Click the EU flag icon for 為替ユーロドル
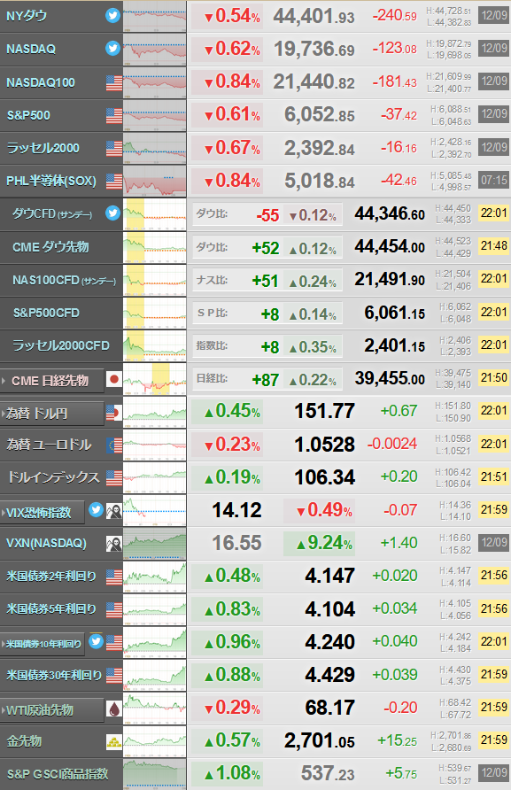Viewport: 511px width, 790px height. coord(115,445)
